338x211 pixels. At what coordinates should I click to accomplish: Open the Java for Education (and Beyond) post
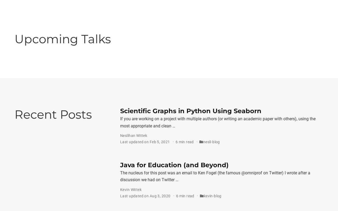(x=174, y=165)
